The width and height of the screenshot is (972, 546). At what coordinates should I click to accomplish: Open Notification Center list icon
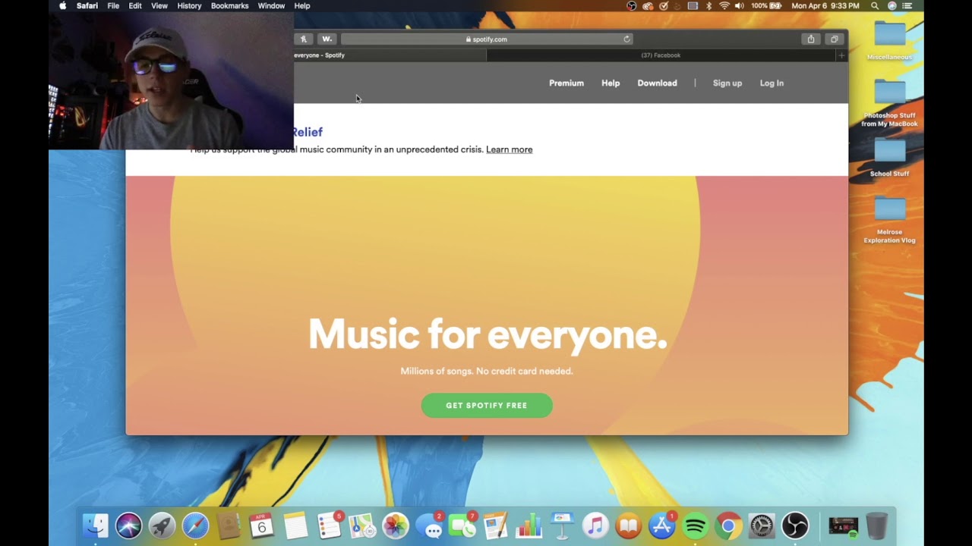(907, 5)
